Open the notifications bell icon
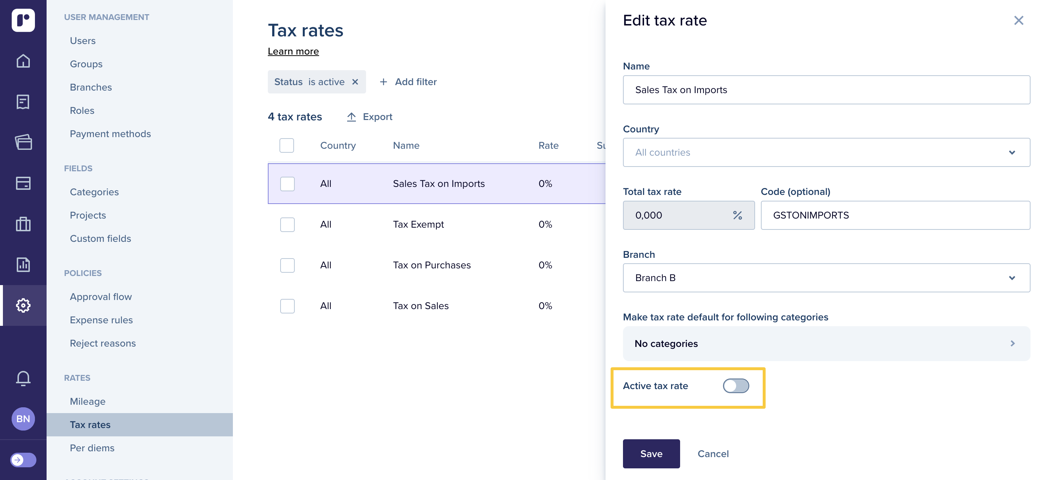The image size is (1048, 480). point(23,379)
